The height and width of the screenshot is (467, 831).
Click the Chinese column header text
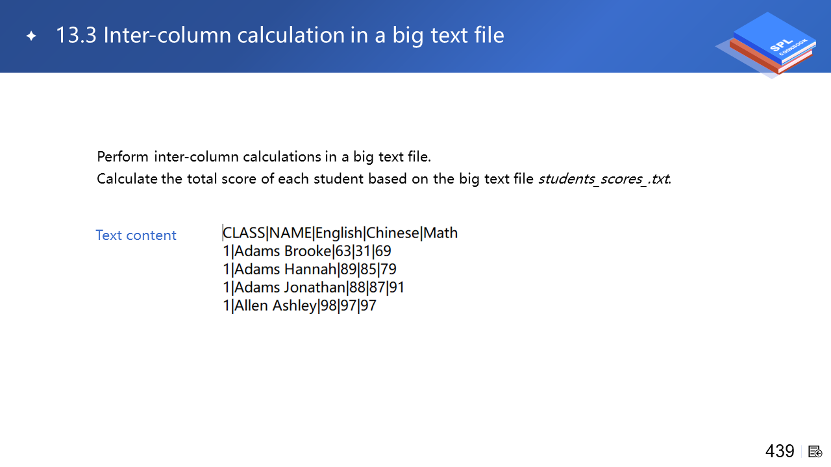tap(393, 233)
